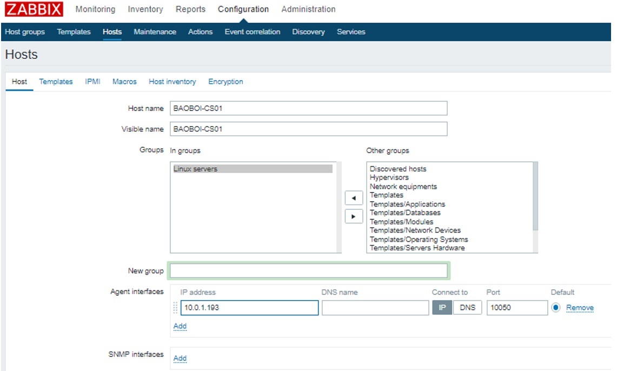Move selected group left with arrow button
This screenshot has height=371, width=617.
[x=354, y=198]
